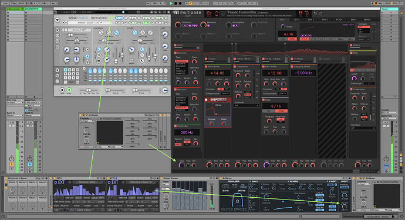Viewport: 405px width, 220px height.
Task: Click the first step trigger in Microtonic sequencer
Action: (90, 71)
